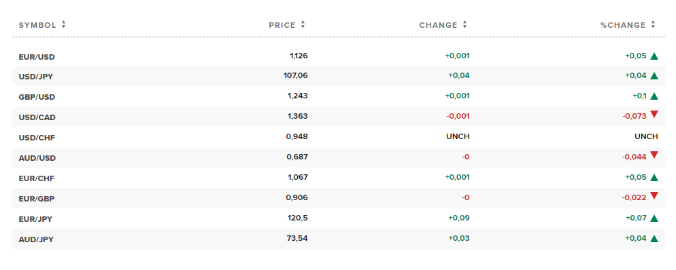Open the AUD/JPY symbol link

(x=36, y=240)
